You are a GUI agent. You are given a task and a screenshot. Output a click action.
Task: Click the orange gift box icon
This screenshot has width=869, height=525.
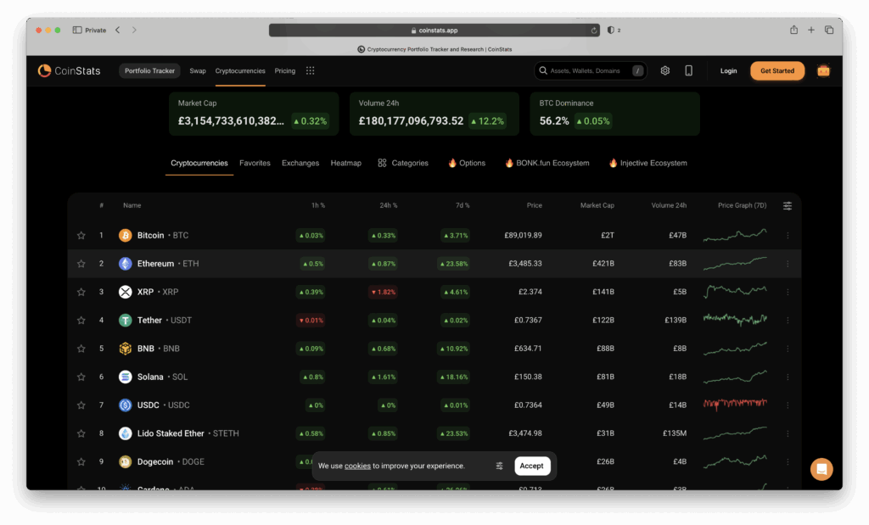(823, 70)
